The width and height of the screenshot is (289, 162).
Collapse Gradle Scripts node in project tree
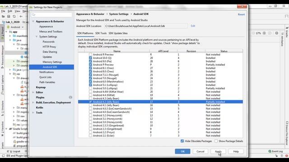tap(7, 129)
